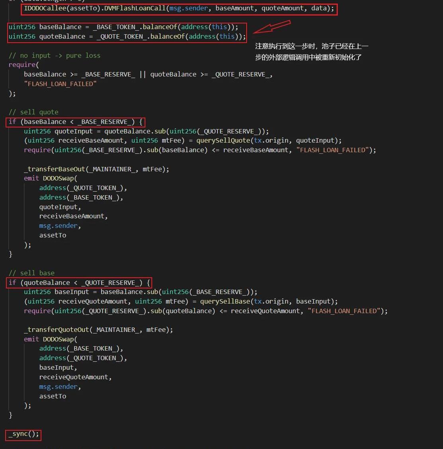Image resolution: width=443 pixels, height=449 pixels.
Task: Click the red arrow annotation
Action: click(272, 27)
